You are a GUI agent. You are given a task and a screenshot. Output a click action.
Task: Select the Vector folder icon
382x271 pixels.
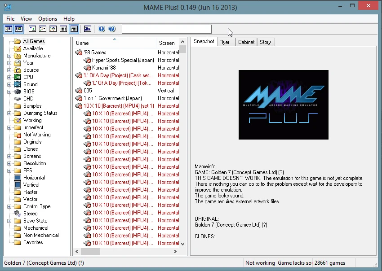point(18,199)
